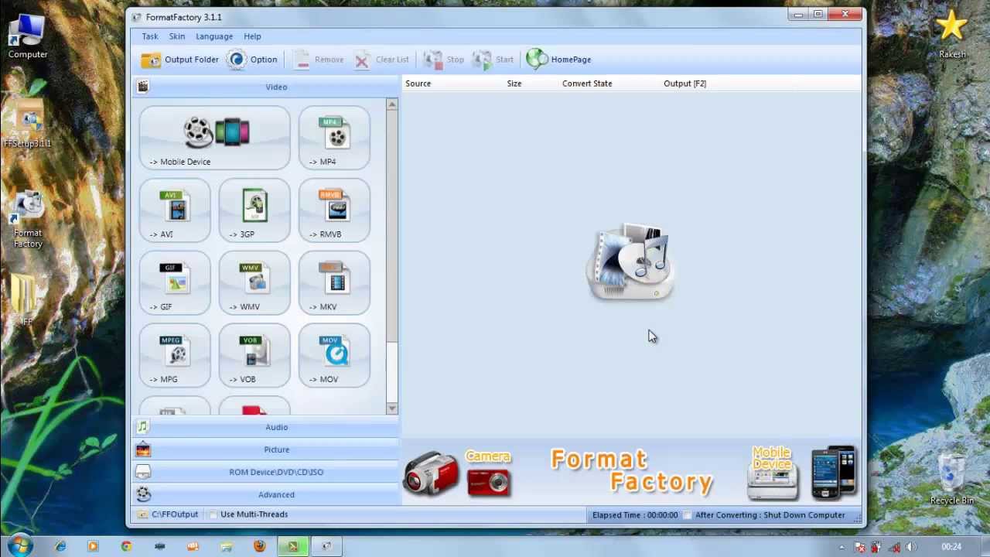Click the smartphones icon in banner

coord(834,472)
